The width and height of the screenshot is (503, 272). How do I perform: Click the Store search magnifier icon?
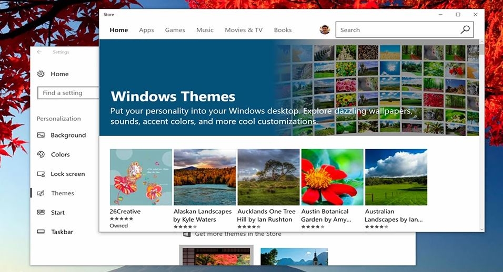point(465,30)
